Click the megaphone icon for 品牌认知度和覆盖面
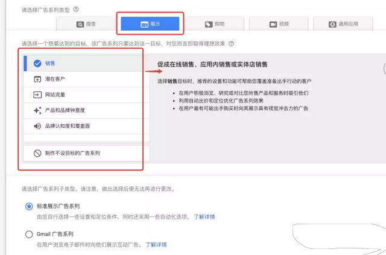The width and height of the screenshot is (386, 255). pyautogui.click(x=37, y=126)
